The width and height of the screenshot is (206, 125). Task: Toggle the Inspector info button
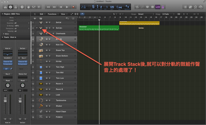pos(11,7)
